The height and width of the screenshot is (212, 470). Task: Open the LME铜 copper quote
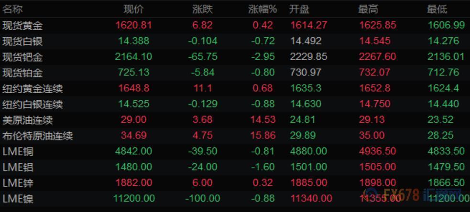coord(18,151)
